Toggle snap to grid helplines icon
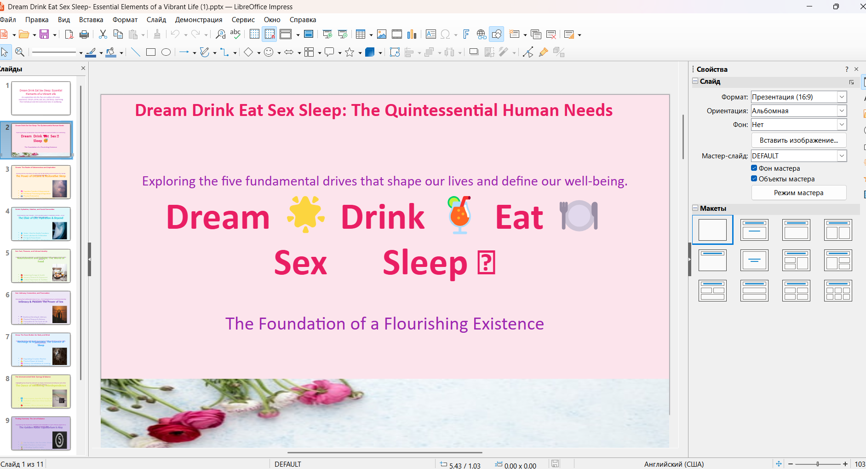Viewport: 866px width, 469px height. [x=270, y=35]
